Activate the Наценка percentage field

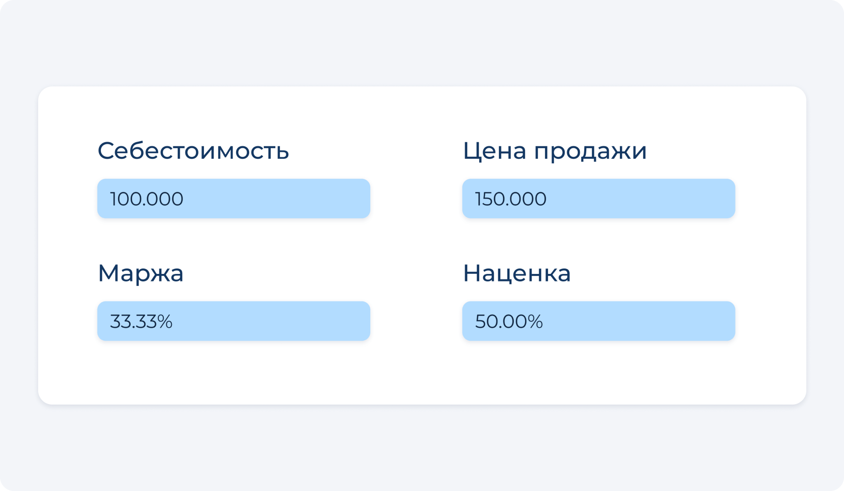[x=598, y=321]
